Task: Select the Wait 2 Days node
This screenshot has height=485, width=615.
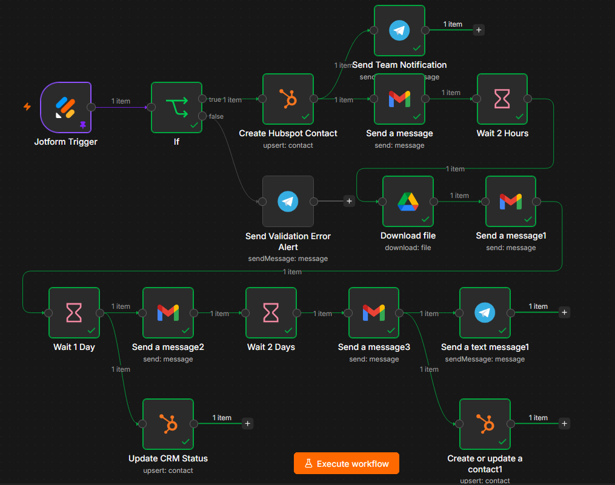Action: [x=271, y=312]
